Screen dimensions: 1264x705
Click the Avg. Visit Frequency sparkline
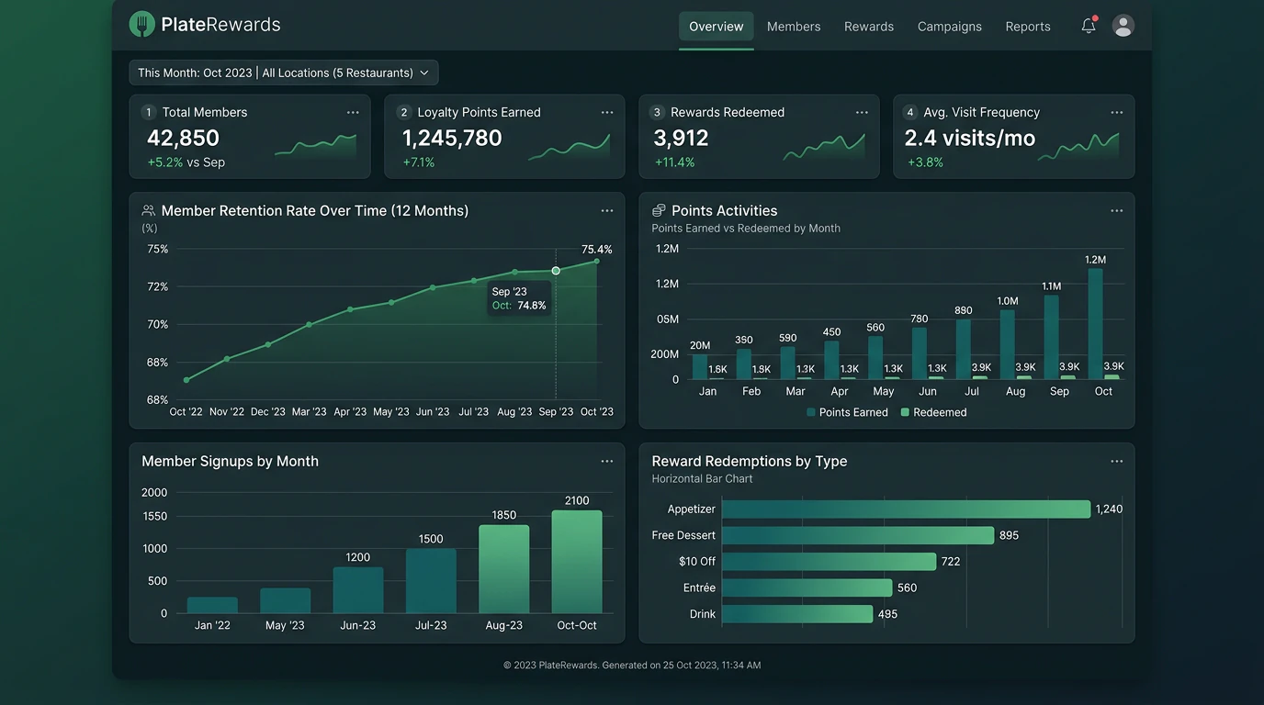tap(1078, 147)
